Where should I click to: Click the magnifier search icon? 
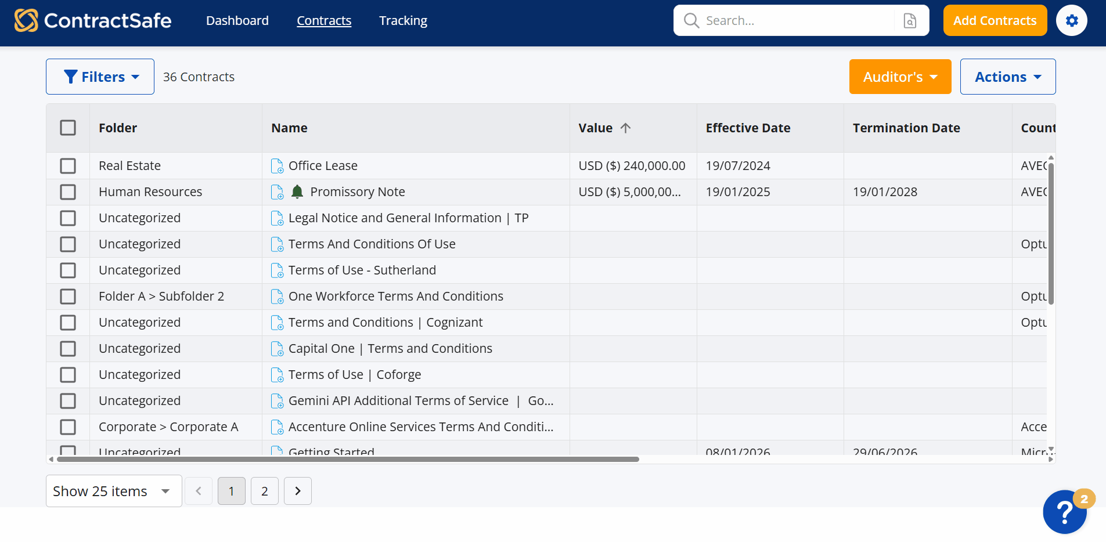point(691,20)
